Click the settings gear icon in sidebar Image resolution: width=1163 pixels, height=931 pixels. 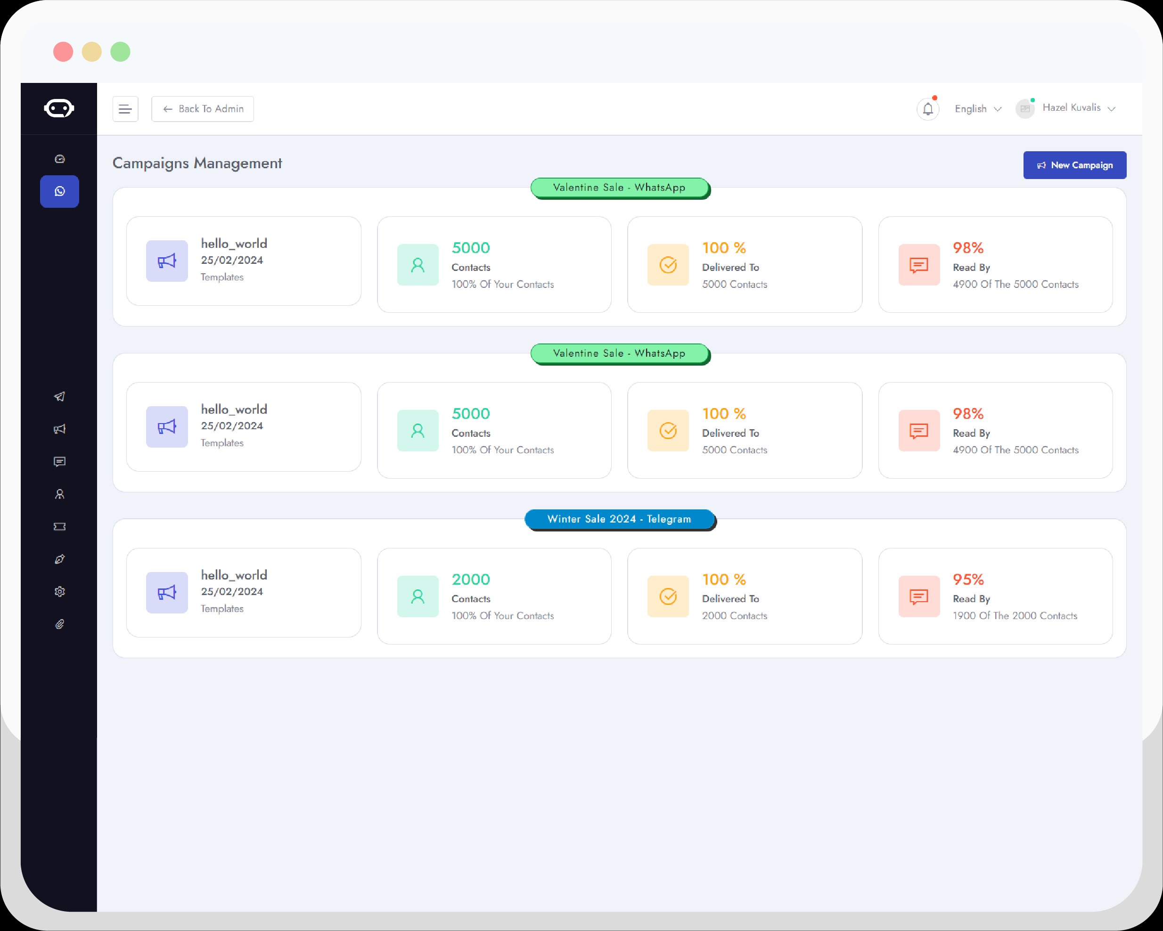click(x=59, y=591)
